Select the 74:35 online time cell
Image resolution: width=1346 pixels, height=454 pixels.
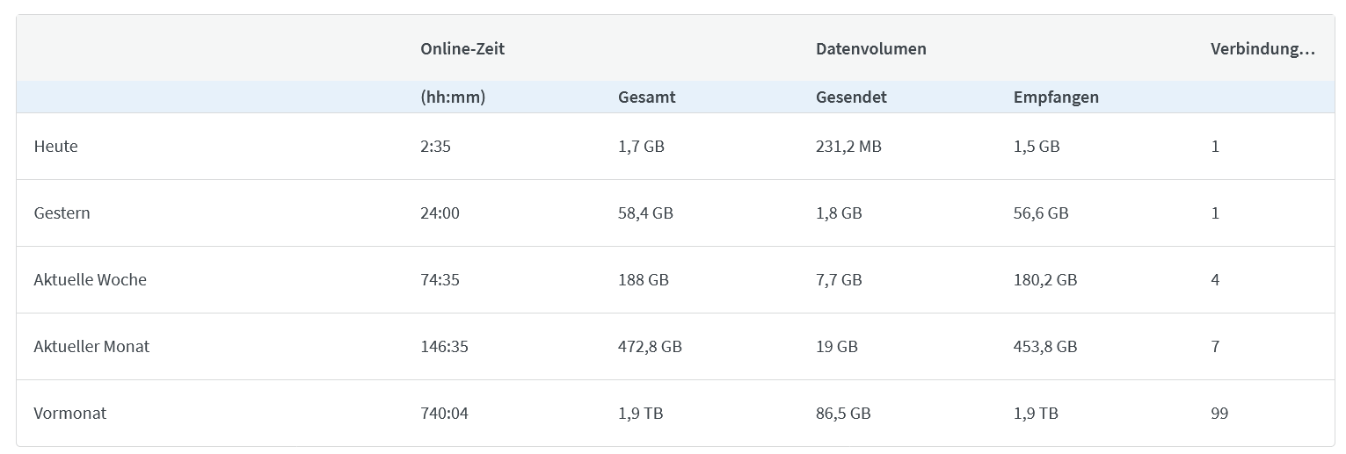click(440, 280)
